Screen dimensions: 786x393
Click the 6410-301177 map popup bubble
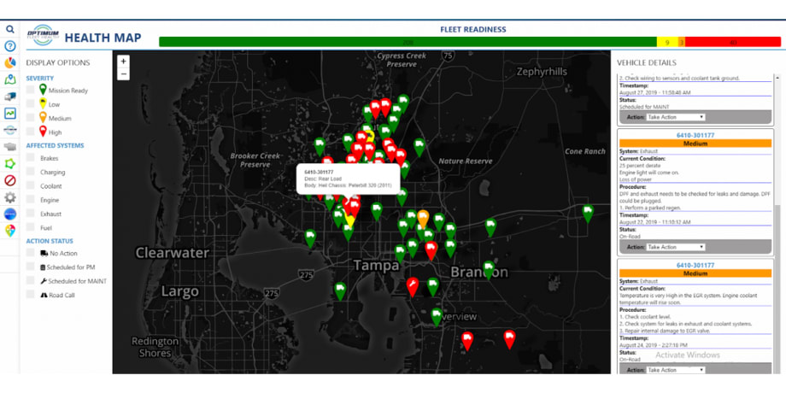point(349,179)
